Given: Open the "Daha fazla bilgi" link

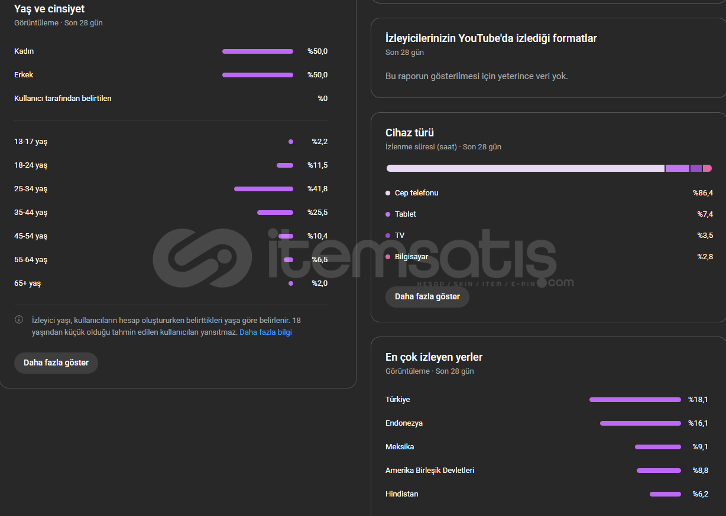Looking at the screenshot, I should (x=265, y=332).
